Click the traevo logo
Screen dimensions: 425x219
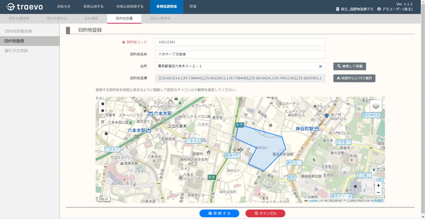[x=24, y=7]
